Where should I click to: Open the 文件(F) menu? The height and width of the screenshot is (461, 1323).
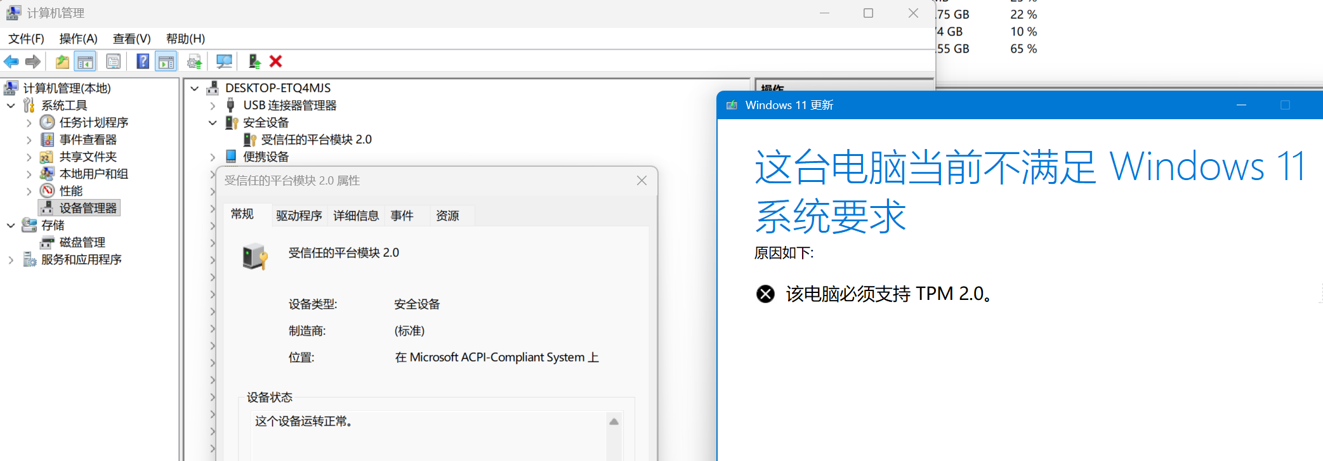coord(26,39)
